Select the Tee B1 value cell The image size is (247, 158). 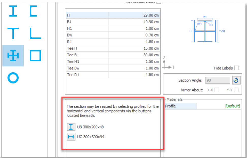134,55
